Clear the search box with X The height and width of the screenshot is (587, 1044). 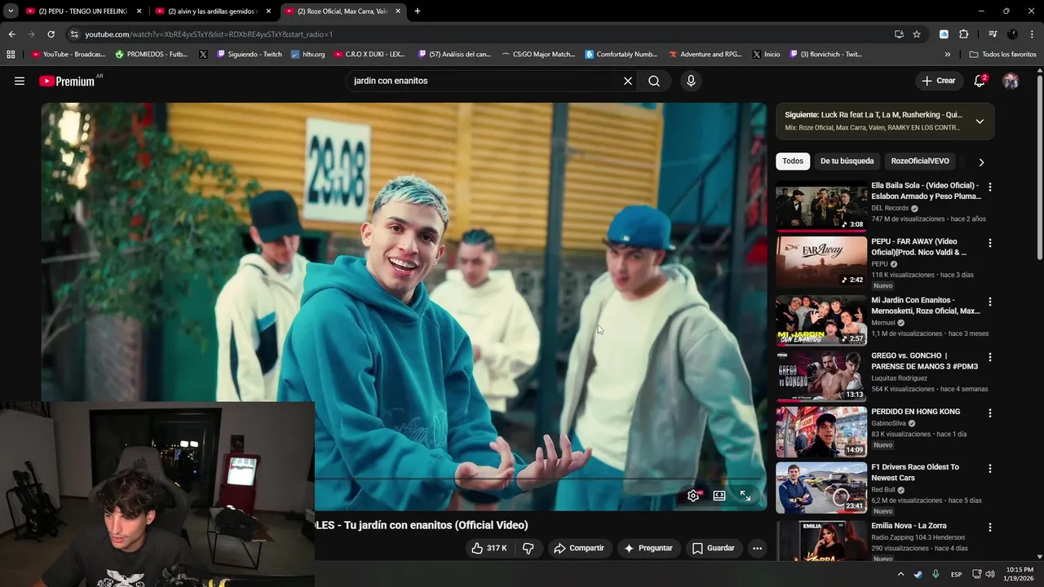coord(628,81)
